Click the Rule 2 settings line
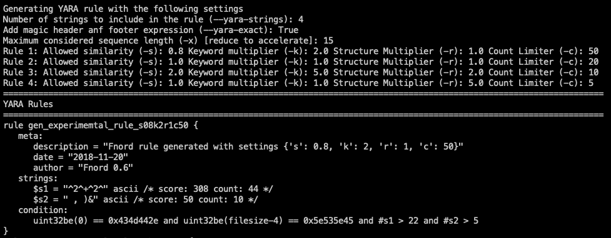Screen dimensions: 611x238 300,61
